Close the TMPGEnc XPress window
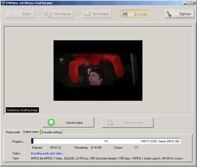 (x=193, y=3)
